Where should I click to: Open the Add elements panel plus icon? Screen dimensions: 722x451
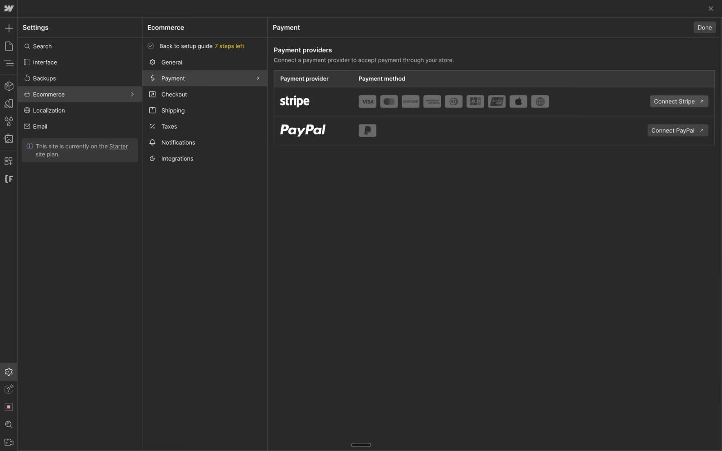[x=9, y=28]
